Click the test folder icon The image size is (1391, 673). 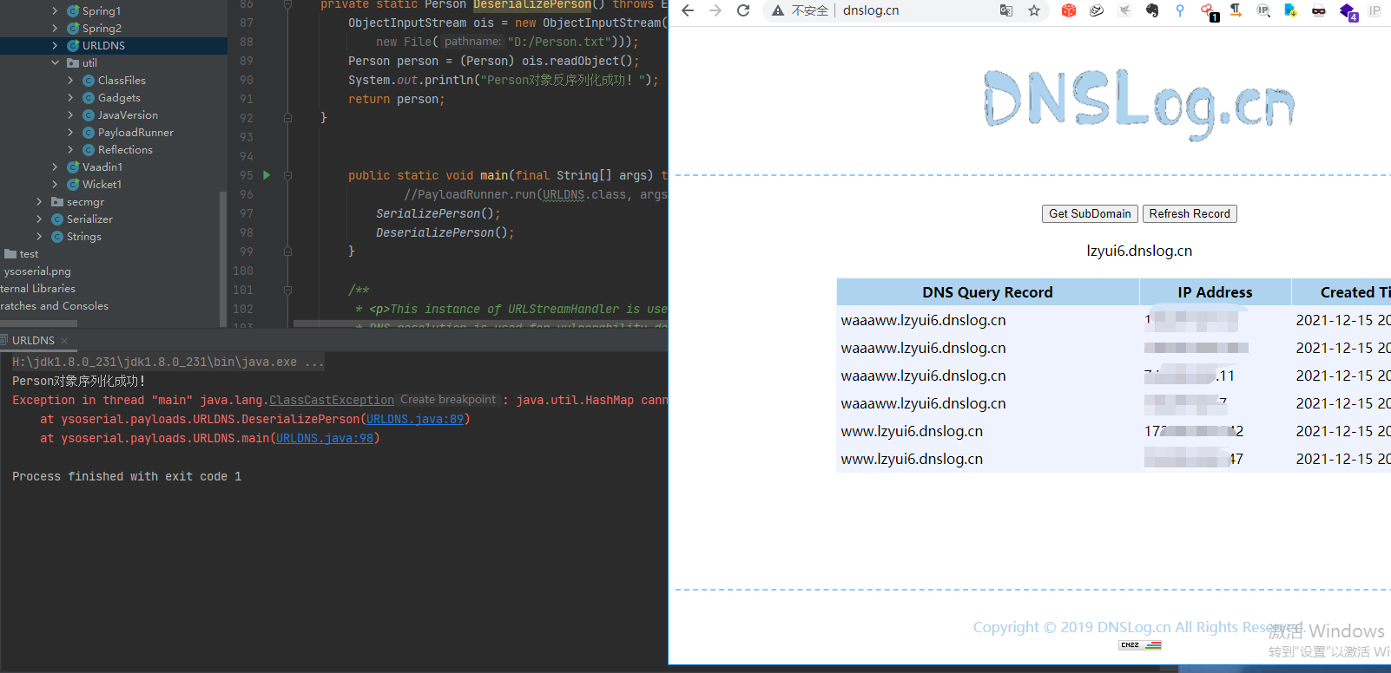tap(10, 254)
